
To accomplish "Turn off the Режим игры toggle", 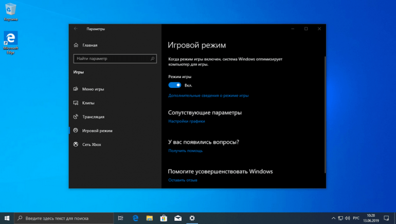I will click(175, 85).
